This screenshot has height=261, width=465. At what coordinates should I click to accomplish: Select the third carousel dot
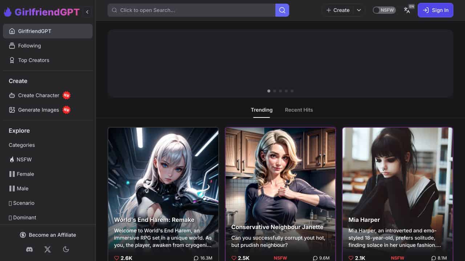tap(280, 91)
